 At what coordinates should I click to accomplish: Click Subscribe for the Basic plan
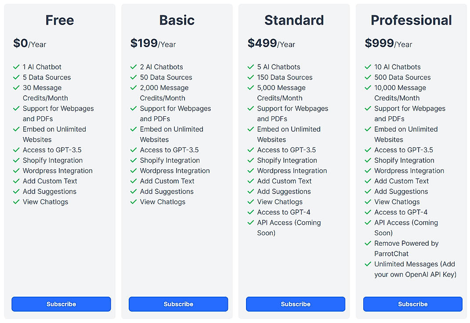pos(178,304)
